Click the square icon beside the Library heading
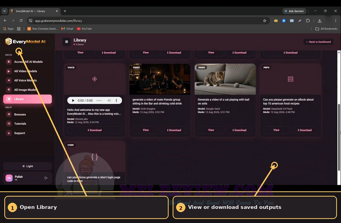 (67, 42)
